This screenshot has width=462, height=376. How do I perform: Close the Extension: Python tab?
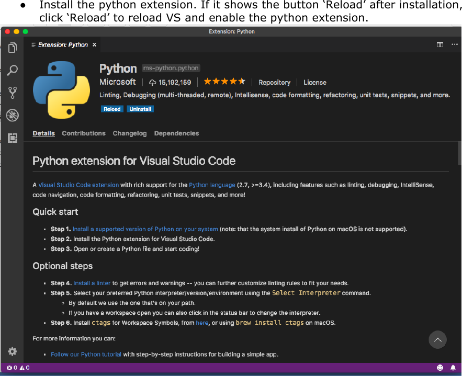(94, 45)
